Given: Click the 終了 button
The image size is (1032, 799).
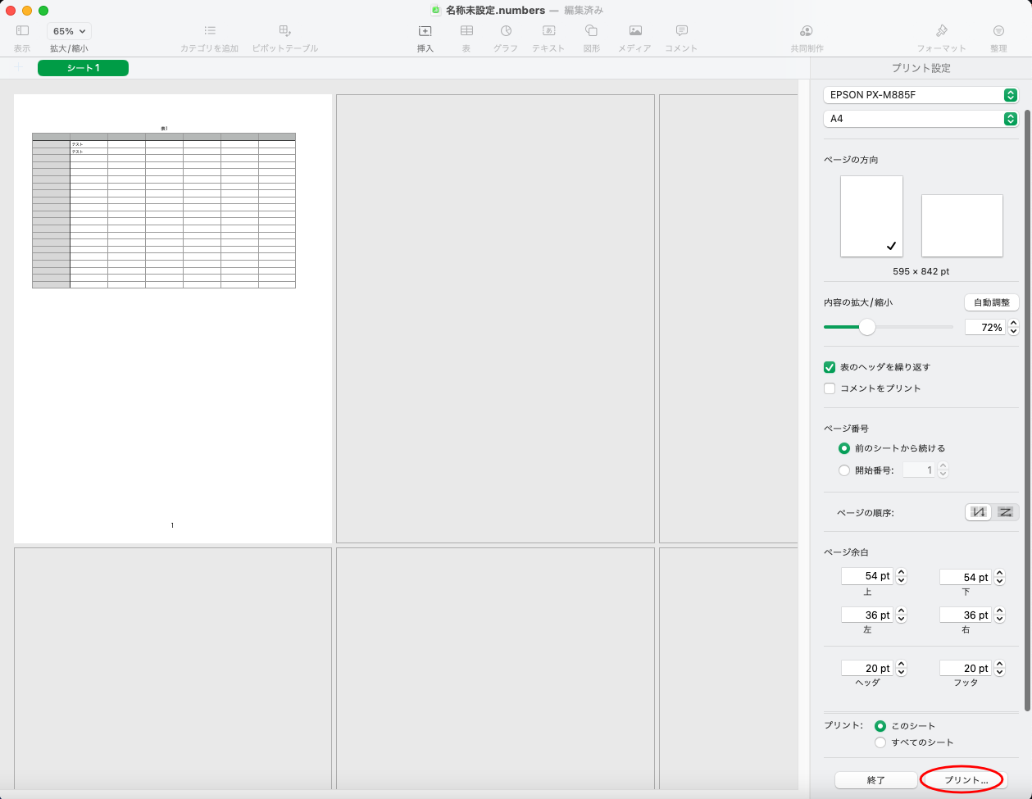Looking at the screenshot, I should 876,780.
